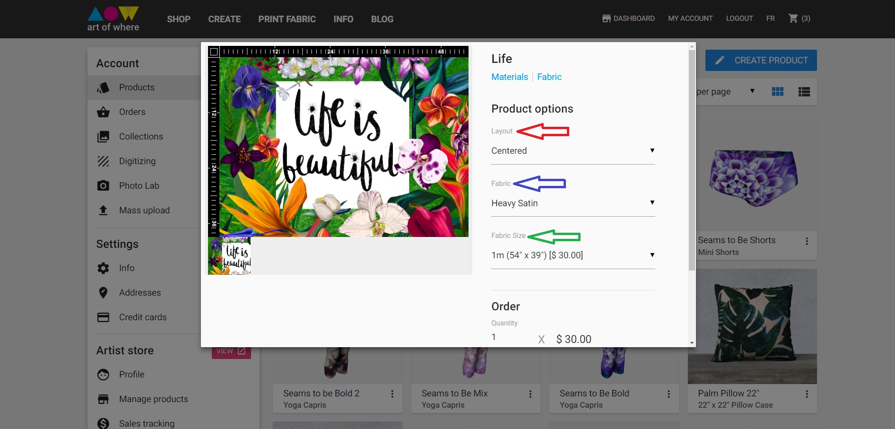Click the Mass upload arrow icon
This screenshot has height=429, width=895.
[x=103, y=210]
